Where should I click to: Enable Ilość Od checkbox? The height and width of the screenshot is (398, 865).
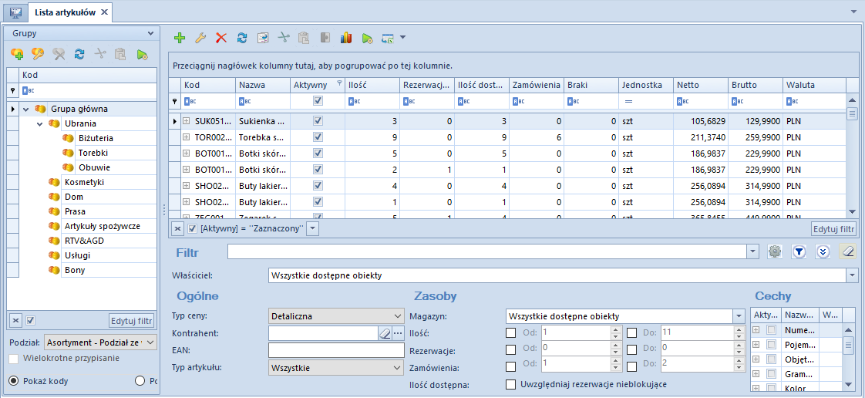(511, 333)
